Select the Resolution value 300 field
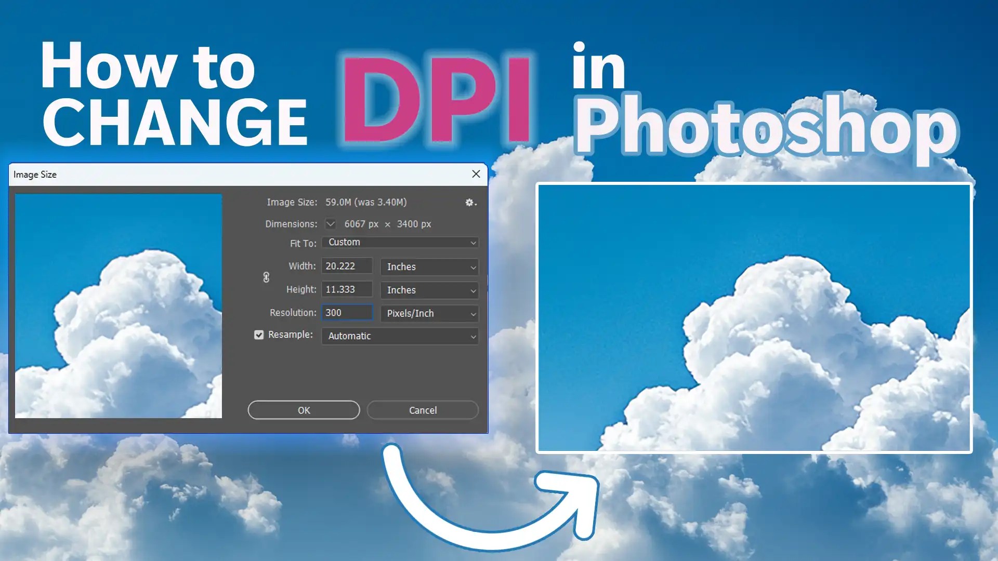Viewport: 998px width, 561px height. [347, 312]
